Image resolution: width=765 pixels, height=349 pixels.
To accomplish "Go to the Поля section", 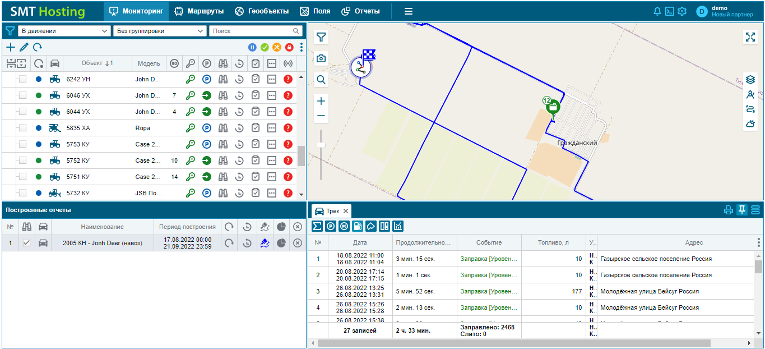I will (x=315, y=11).
